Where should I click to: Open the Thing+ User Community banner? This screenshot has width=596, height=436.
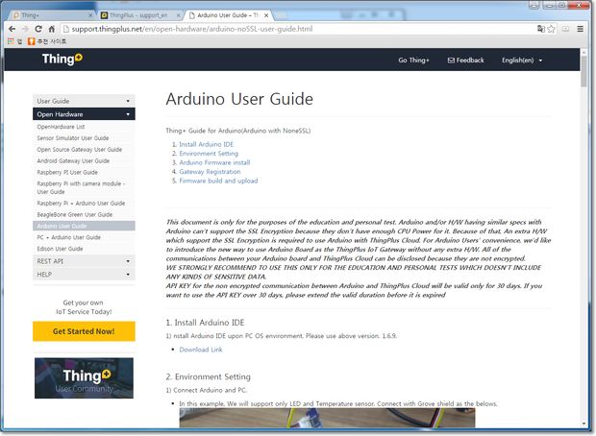(84, 377)
